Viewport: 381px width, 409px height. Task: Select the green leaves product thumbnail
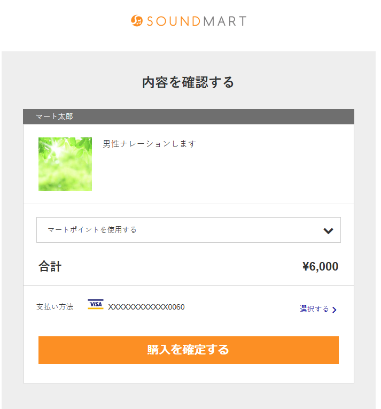(x=65, y=164)
